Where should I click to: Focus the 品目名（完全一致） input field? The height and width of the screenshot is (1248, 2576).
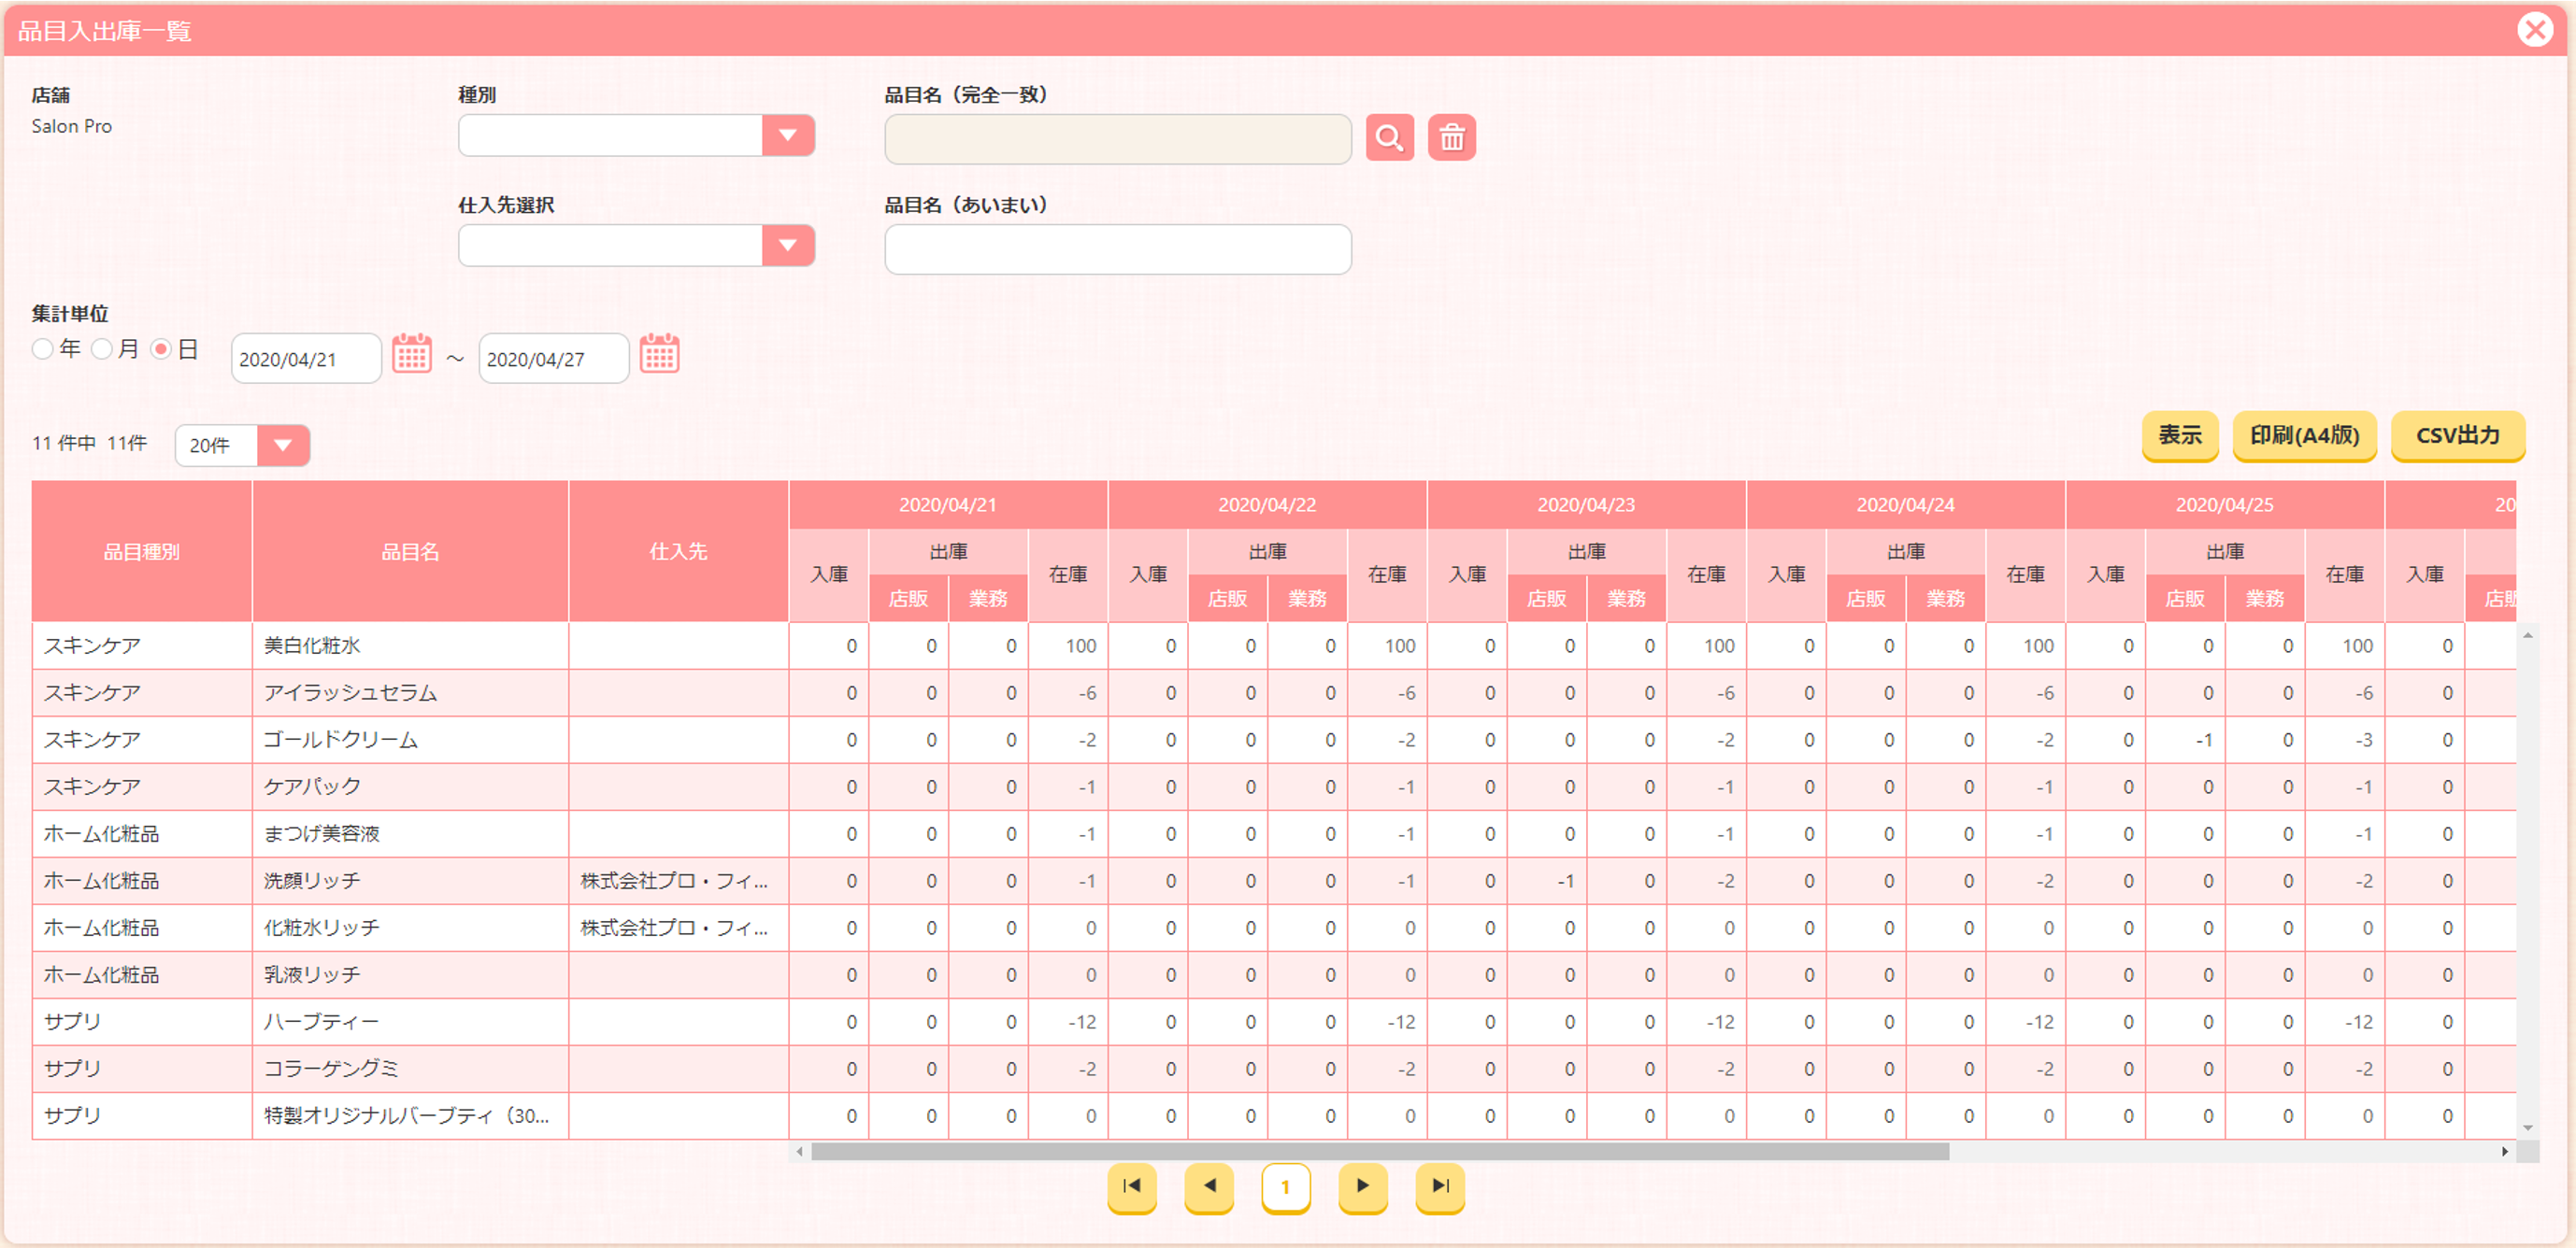tap(1118, 139)
